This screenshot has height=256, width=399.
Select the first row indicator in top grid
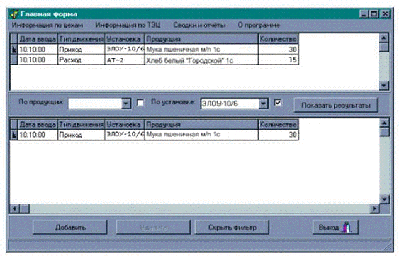click(x=14, y=49)
